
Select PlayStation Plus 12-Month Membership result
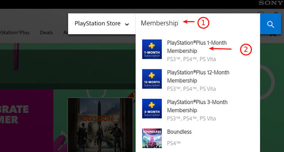click(x=198, y=79)
